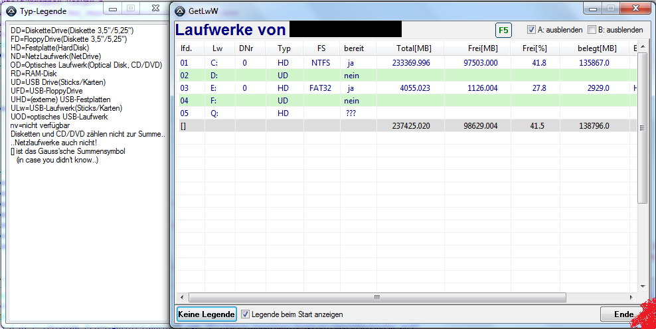Uncheck 'Legende beim Start anzeigen'
This screenshot has height=329, width=656.
[x=245, y=314]
